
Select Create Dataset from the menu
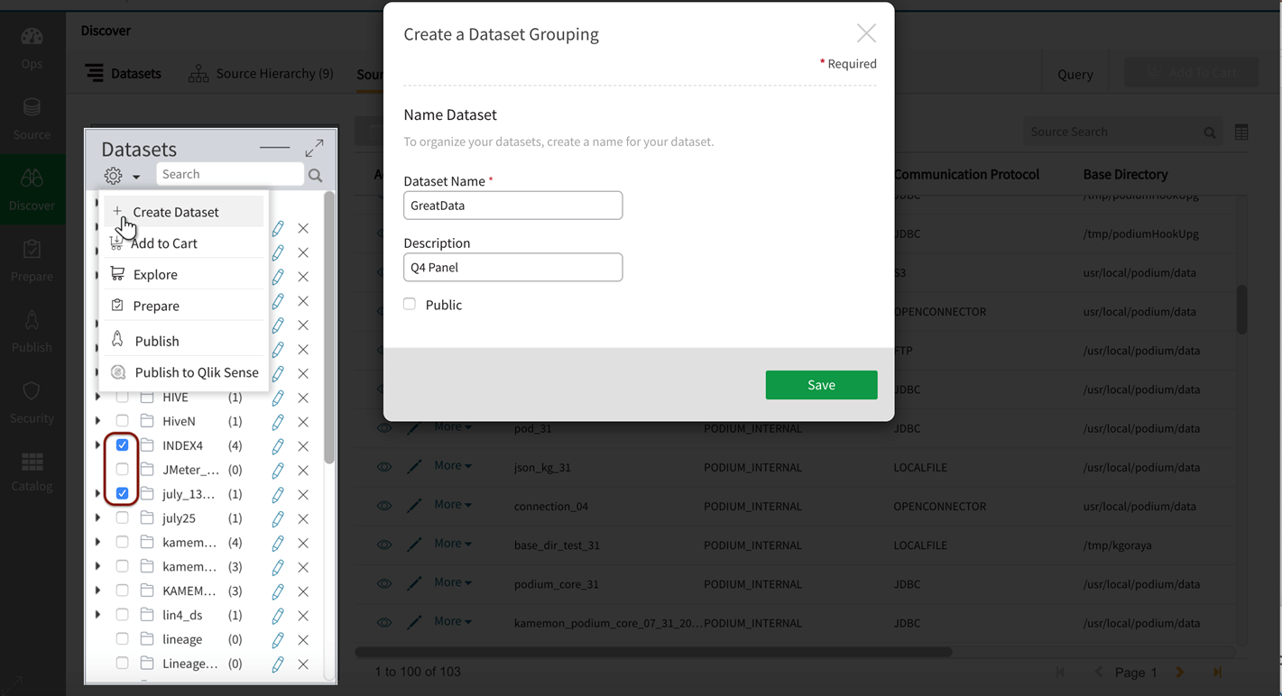pyautogui.click(x=175, y=212)
